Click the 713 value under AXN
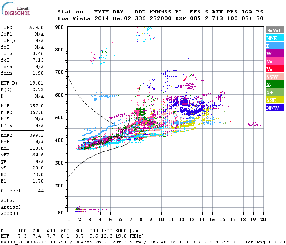 click(x=217, y=18)
